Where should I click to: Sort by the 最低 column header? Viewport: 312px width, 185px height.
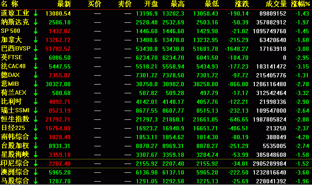[x=212, y=4]
